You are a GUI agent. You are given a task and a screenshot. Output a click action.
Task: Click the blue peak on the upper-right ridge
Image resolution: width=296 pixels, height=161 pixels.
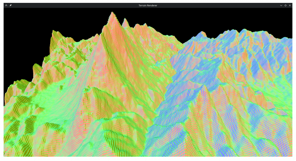click(203, 33)
